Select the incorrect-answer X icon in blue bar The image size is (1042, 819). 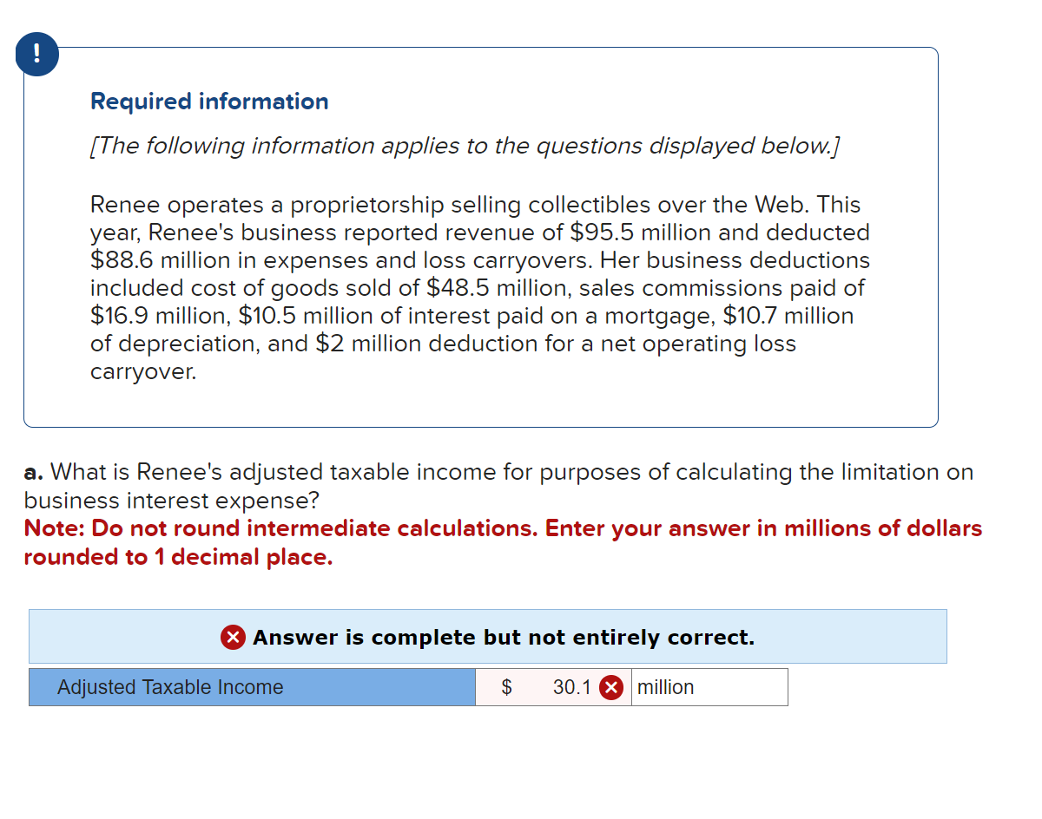click(232, 637)
